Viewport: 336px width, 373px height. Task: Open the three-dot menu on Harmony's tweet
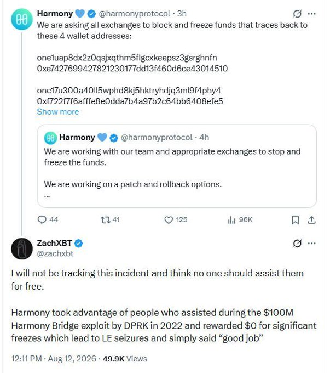(x=311, y=14)
